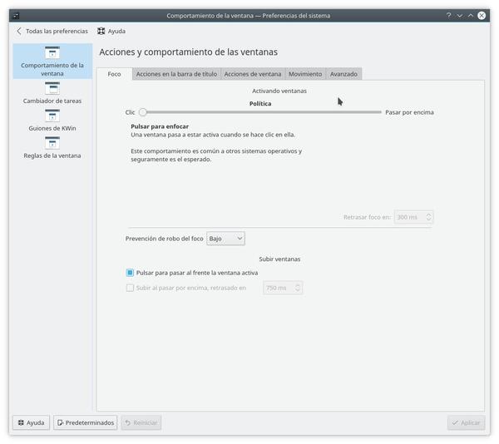Open the Reglas de la ventana icon
The image size is (499, 444).
point(52,143)
